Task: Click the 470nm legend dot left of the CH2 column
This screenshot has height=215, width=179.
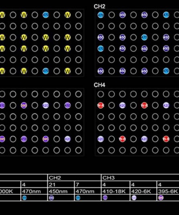Action: click(24, 198)
